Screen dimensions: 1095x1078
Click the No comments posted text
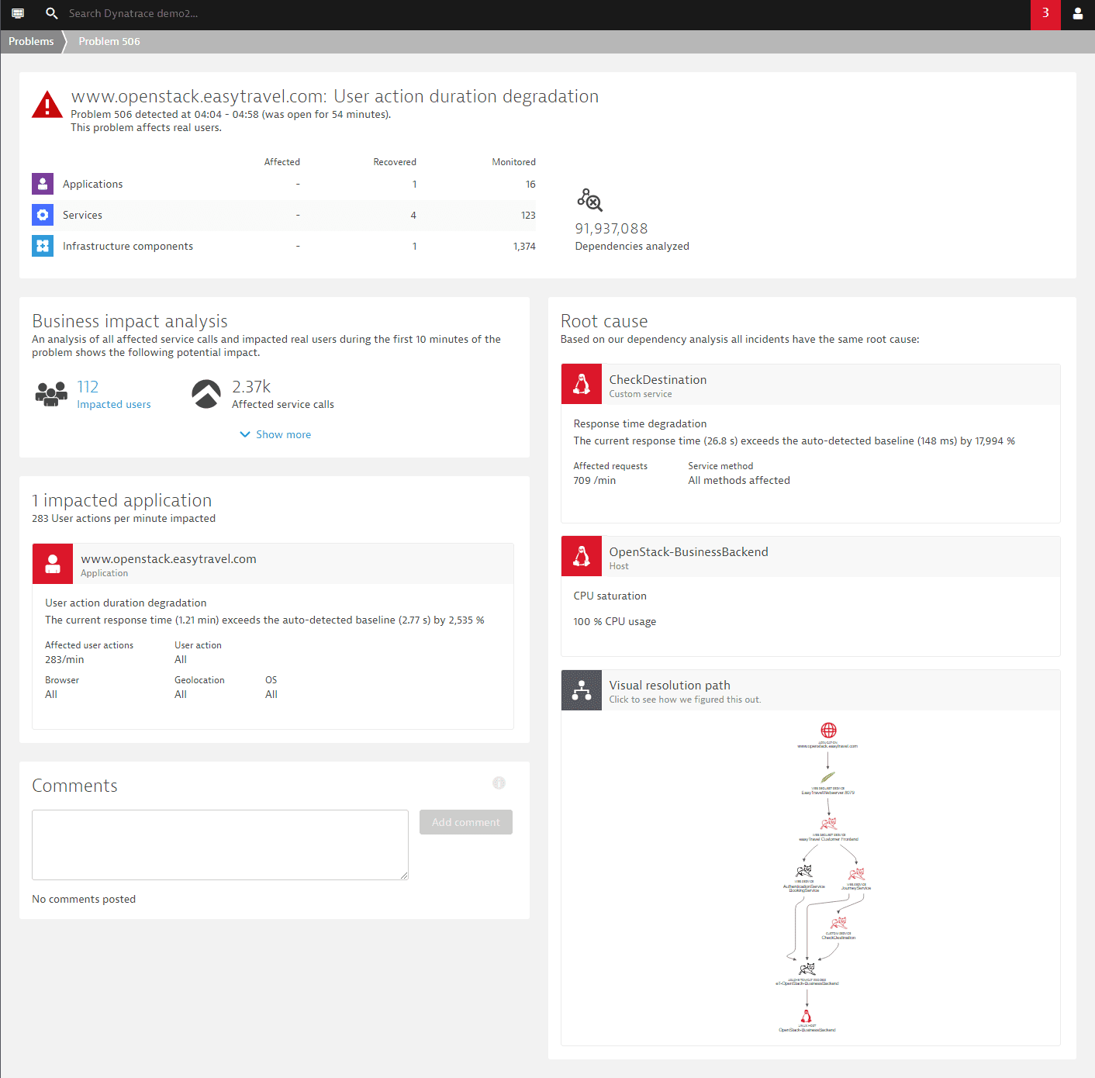pos(84,899)
